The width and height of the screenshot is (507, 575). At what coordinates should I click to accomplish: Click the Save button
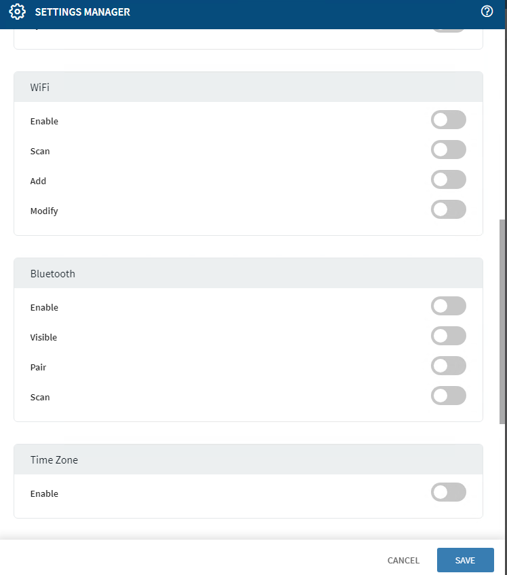pyautogui.click(x=465, y=561)
